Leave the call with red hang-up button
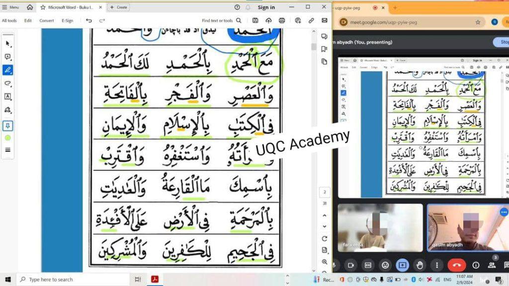This screenshot has width=509, height=286. point(456,265)
